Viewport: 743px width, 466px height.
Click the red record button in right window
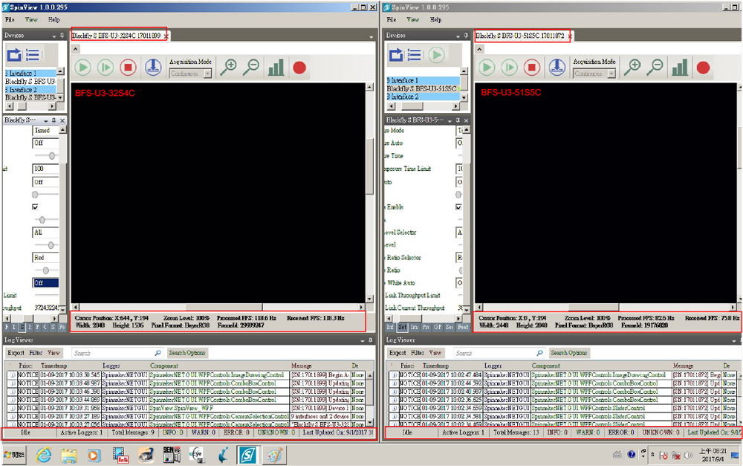tap(703, 68)
